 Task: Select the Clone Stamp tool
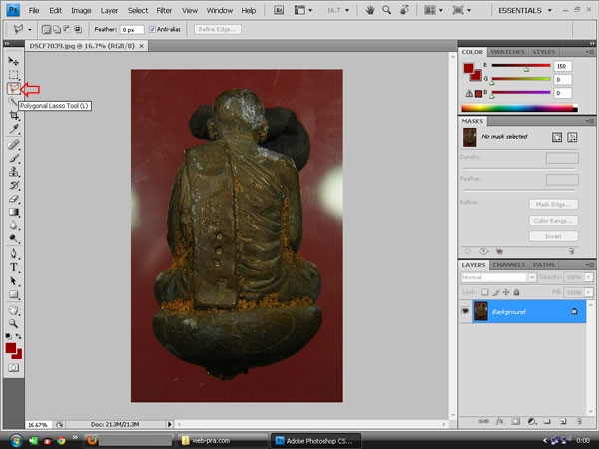click(x=13, y=171)
